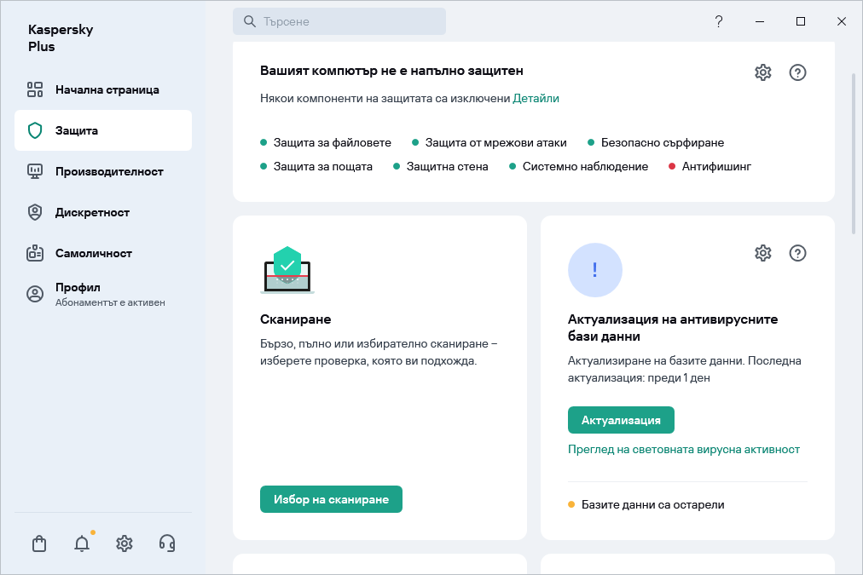Click the Търсене search field

tap(339, 20)
